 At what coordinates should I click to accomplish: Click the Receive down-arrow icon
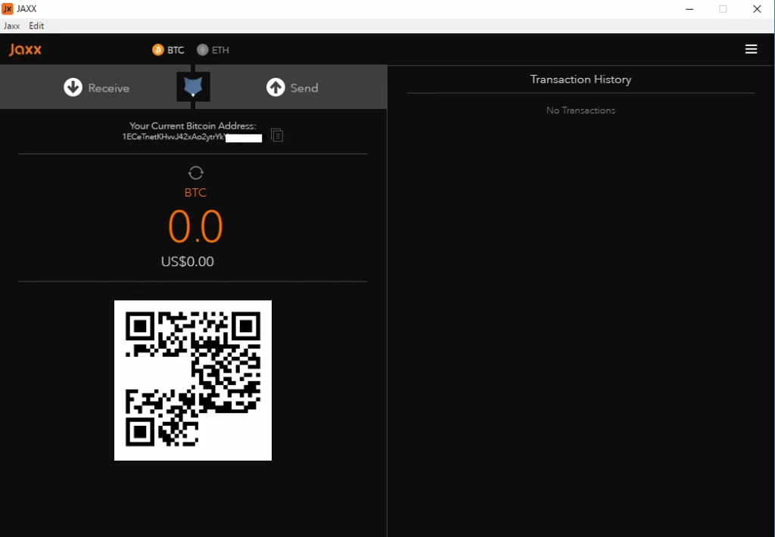point(73,88)
